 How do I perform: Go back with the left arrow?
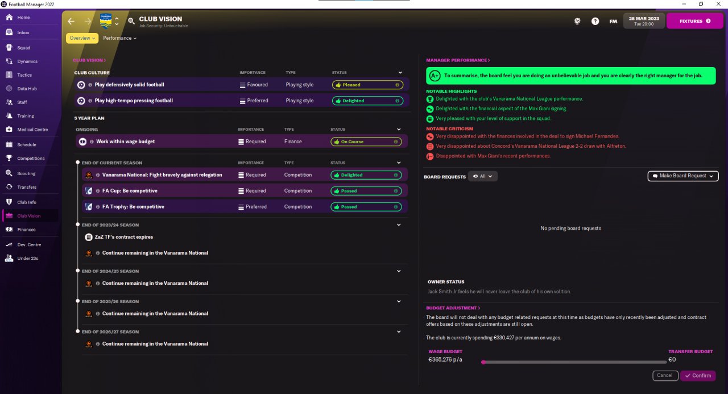point(71,21)
